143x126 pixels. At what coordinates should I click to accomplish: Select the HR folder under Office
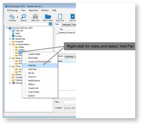point(20,72)
